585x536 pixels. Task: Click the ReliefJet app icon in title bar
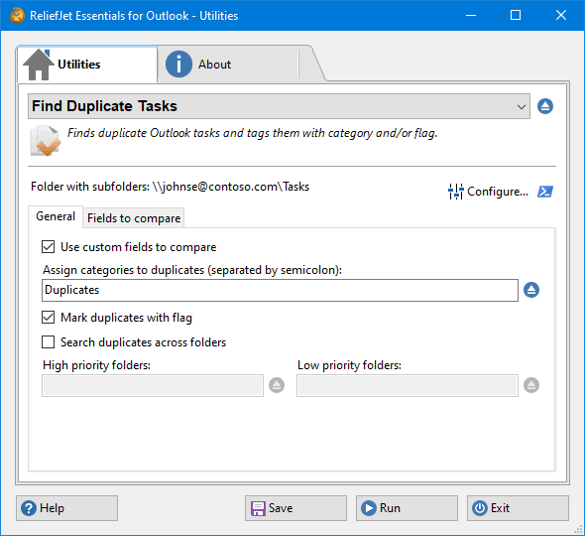coord(17,15)
